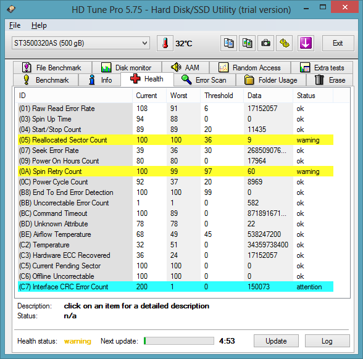Select the Spin Retry Count row

coord(175,171)
